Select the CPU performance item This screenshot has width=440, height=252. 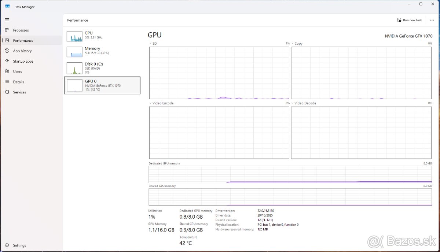click(x=102, y=36)
